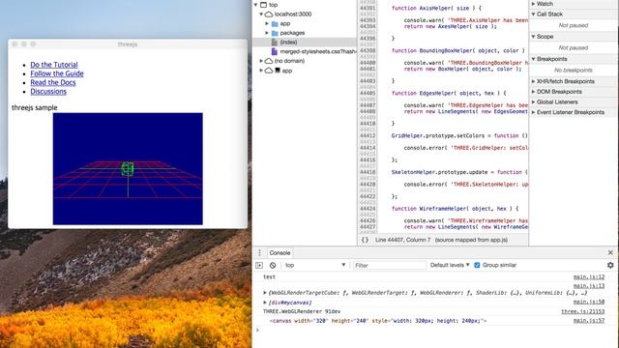
Task: Click the three.js canvas scene
Action: [x=128, y=169]
